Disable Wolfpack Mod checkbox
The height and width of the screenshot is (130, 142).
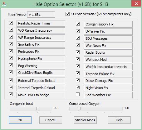[78, 59]
